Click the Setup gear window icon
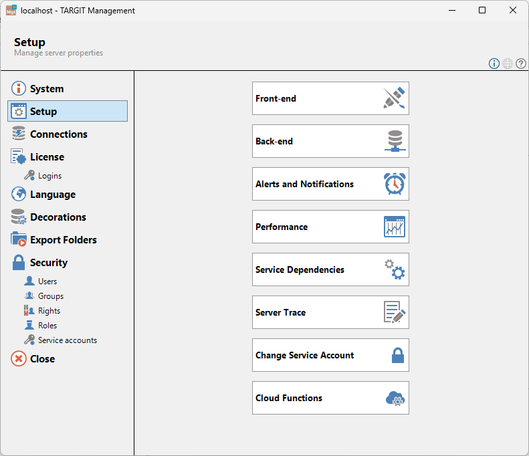 click(x=19, y=111)
